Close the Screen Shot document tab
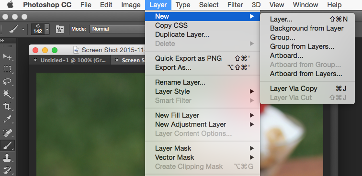 coord(117,60)
